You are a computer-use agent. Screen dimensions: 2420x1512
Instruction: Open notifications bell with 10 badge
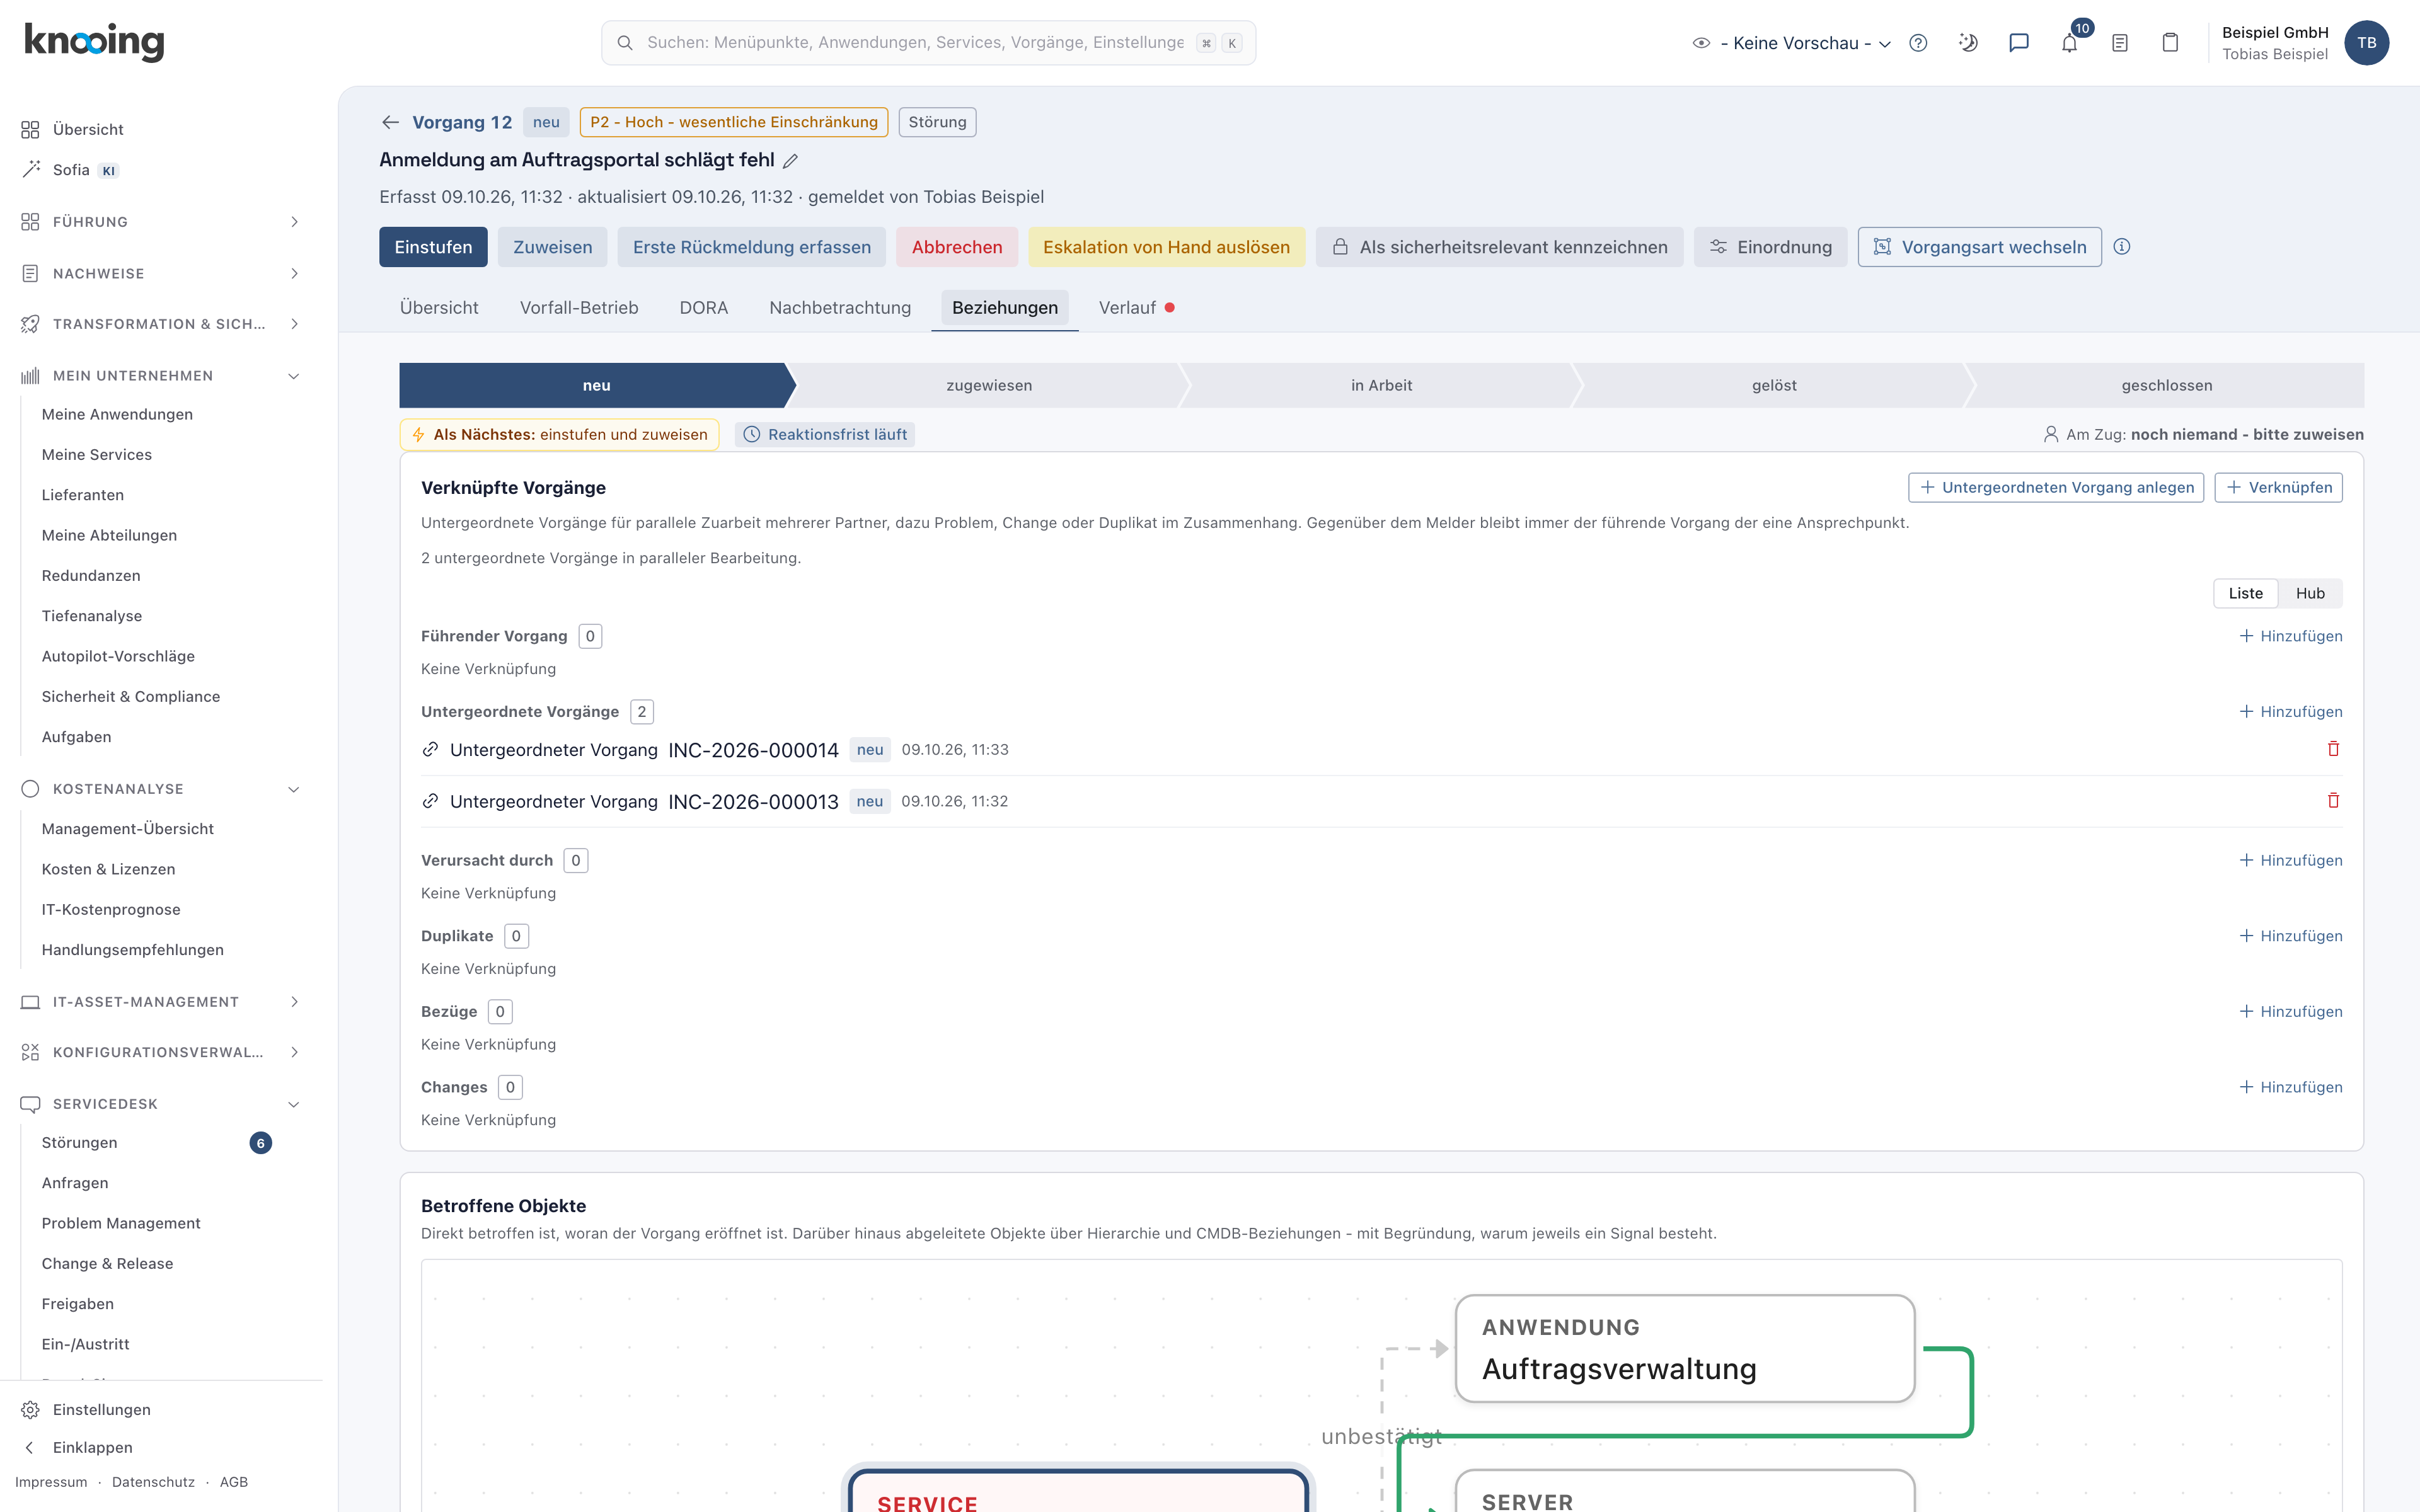2070,43
